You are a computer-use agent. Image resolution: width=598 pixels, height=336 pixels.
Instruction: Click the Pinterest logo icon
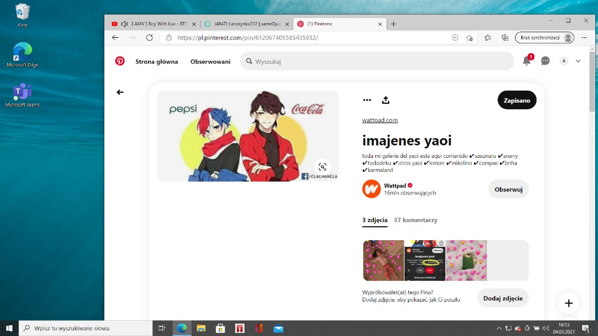point(120,61)
